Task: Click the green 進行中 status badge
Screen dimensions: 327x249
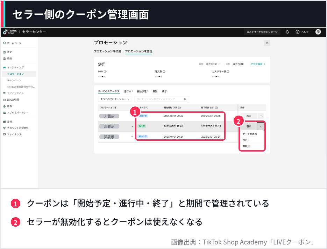Action: tap(142, 126)
